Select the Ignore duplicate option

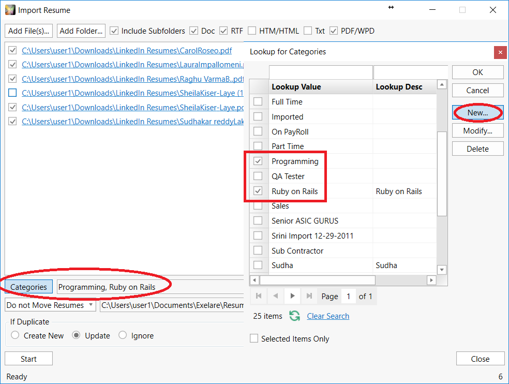pyautogui.click(x=123, y=335)
